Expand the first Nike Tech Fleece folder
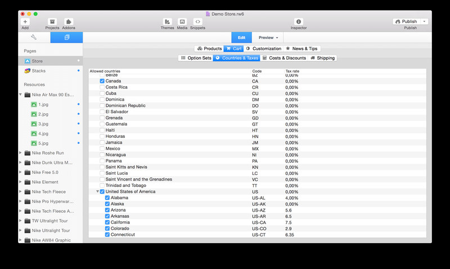This screenshot has width=450, height=269. click(x=20, y=191)
